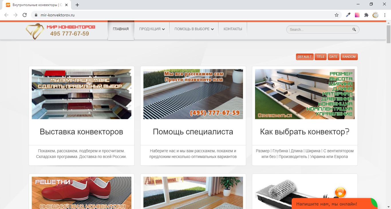The height and width of the screenshot is (209, 391).
Task: Close the Внутрипольные конвекторы tab
Action: (x=66, y=5)
